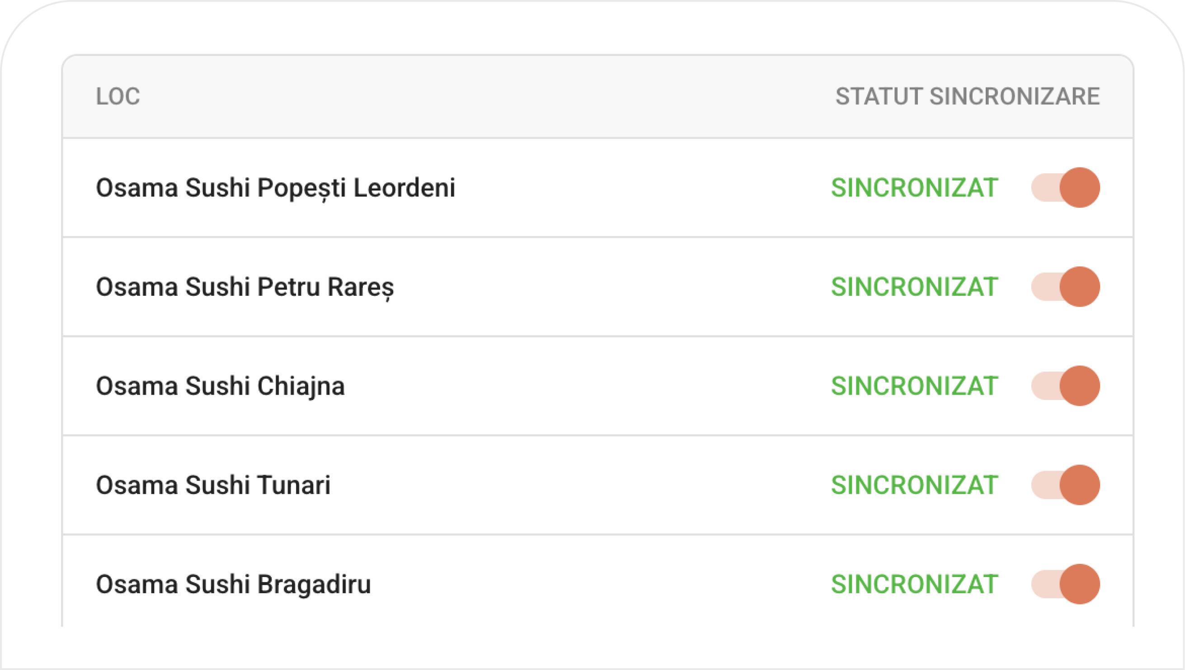Select the SINCRONIZAT status beside Chiajna
This screenshot has width=1185, height=670.
(x=915, y=386)
